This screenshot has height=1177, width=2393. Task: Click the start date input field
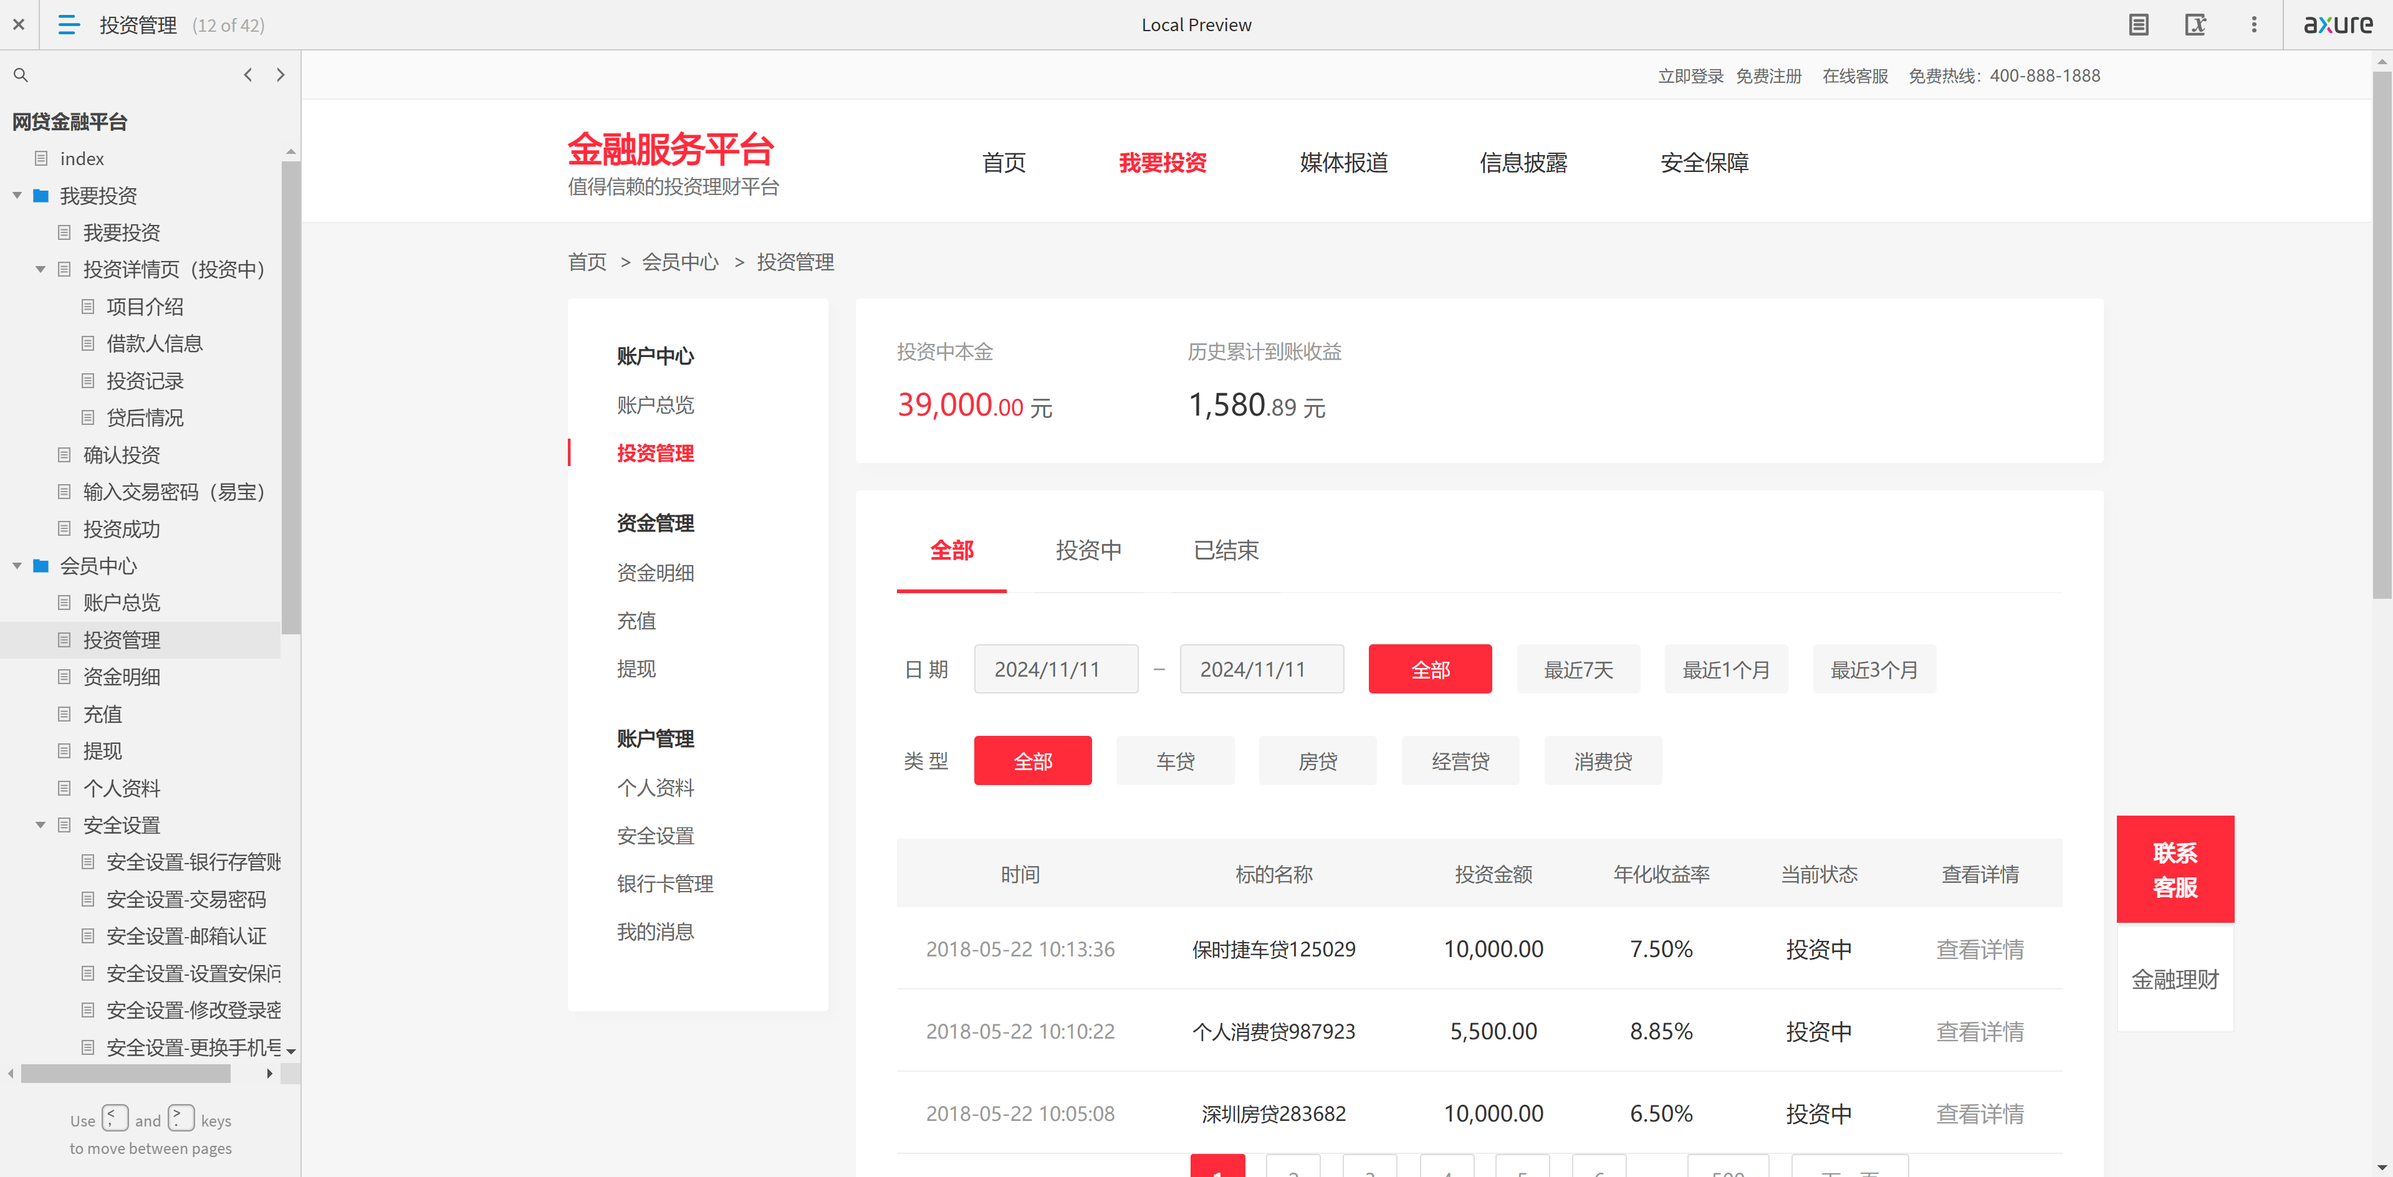pos(1056,669)
